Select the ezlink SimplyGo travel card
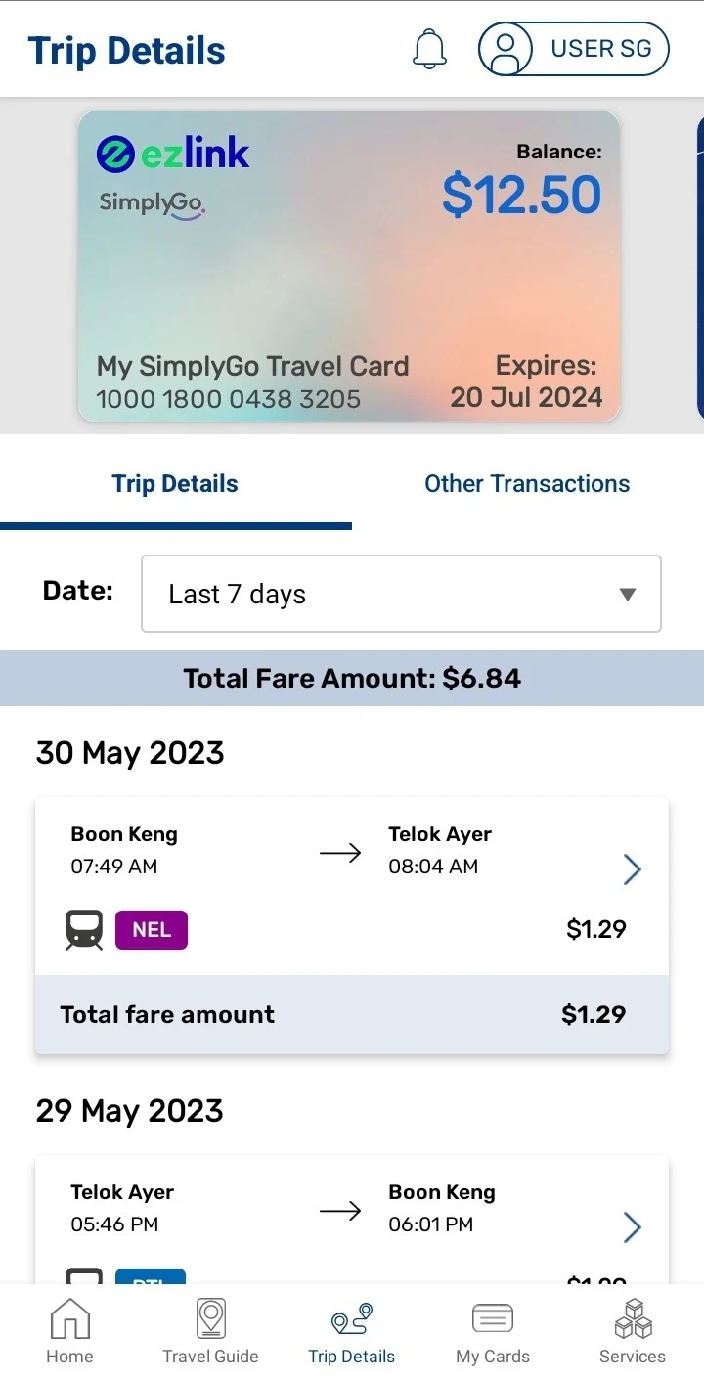The width and height of the screenshot is (704, 1380). click(349, 266)
